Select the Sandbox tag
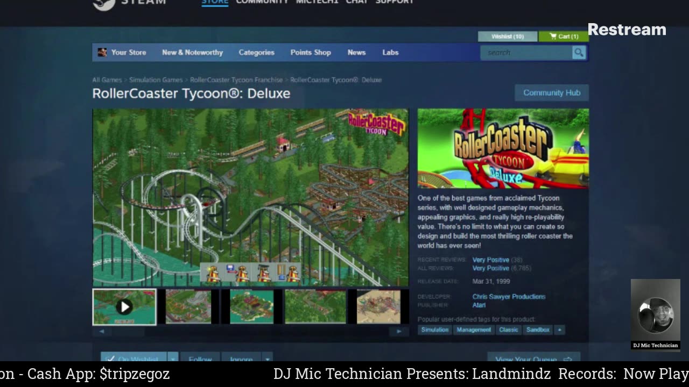 point(538,330)
